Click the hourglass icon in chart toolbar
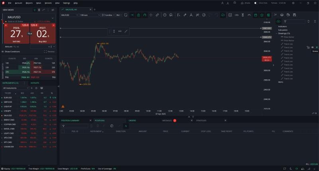 click(243, 15)
